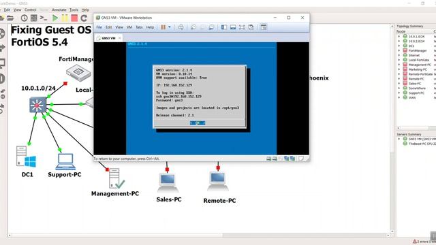The height and width of the screenshot is (245, 436).
Task: Reload all nodes in GNS3 toolbar
Action: 84,18
